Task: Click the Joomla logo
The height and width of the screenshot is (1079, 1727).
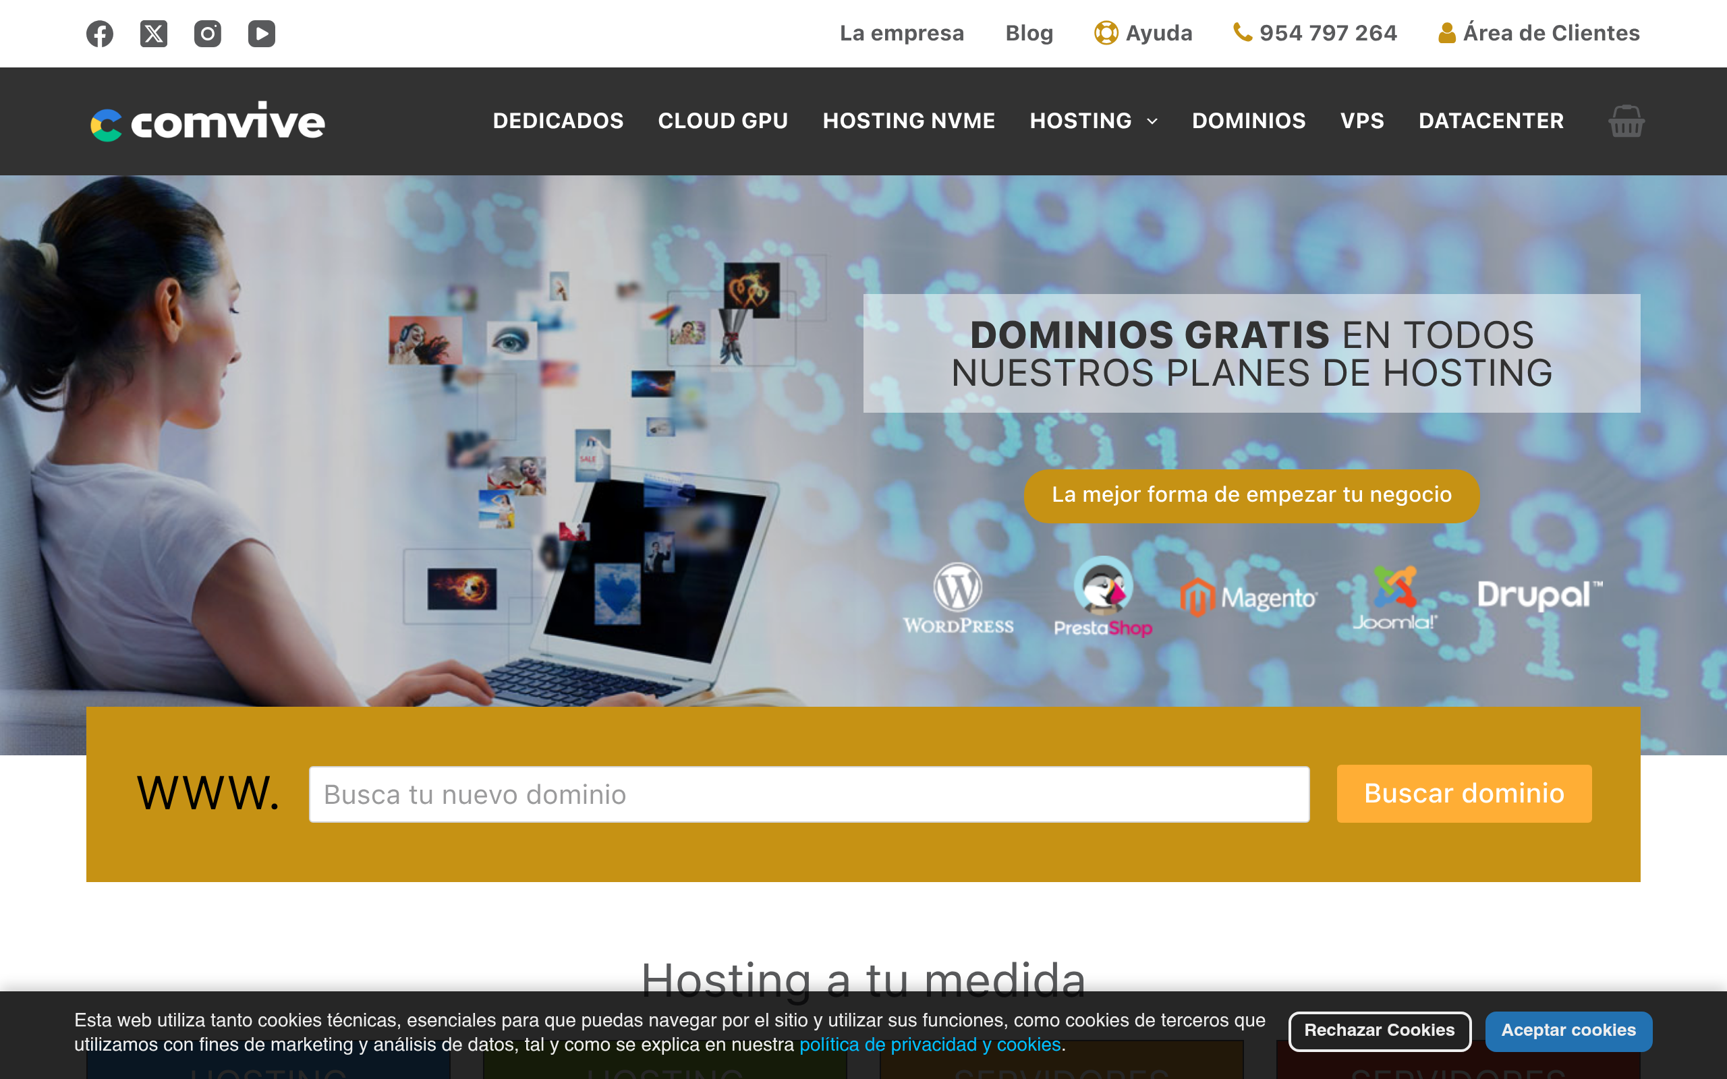Action: coord(1395,598)
